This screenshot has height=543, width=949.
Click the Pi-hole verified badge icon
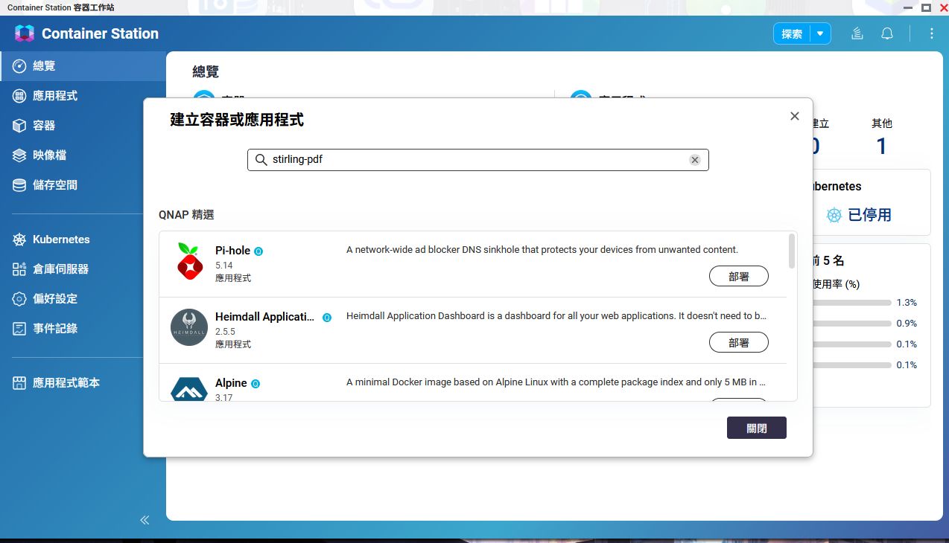point(258,251)
